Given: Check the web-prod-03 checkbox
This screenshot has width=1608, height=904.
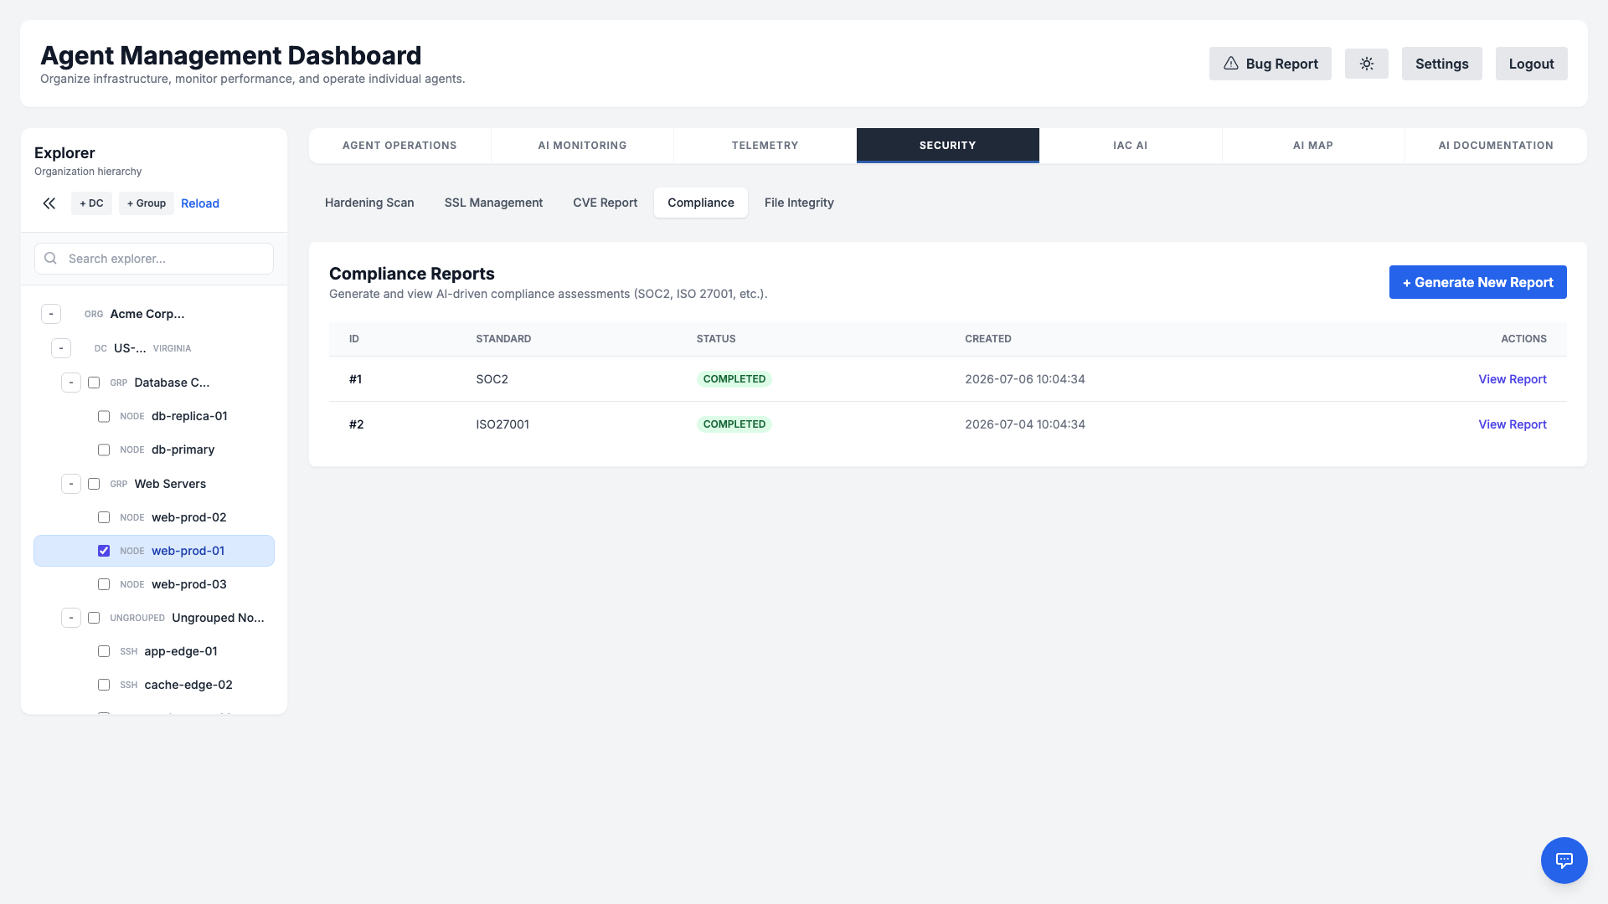Looking at the screenshot, I should point(104,584).
